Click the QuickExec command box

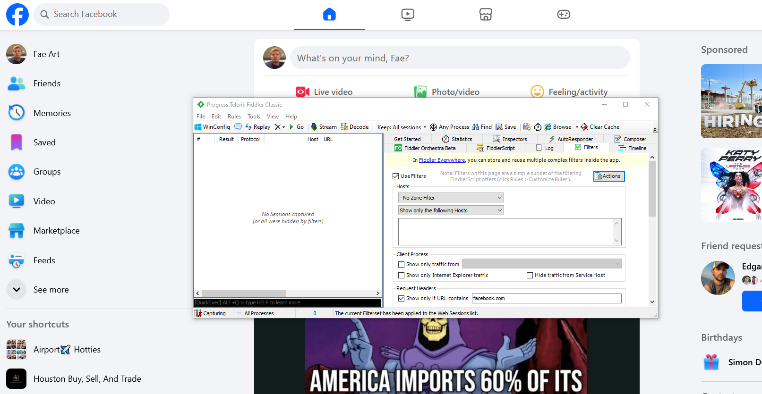coord(288,303)
